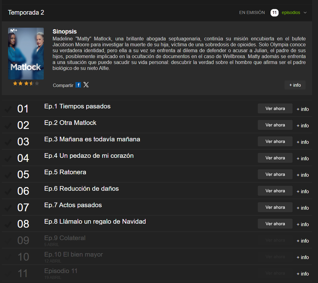Watch Ep.6 Reducción de daños now

pos(275,191)
